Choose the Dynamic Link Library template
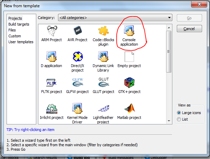The image size is (210, 159). pyautogui.click(x=103, y=57)
